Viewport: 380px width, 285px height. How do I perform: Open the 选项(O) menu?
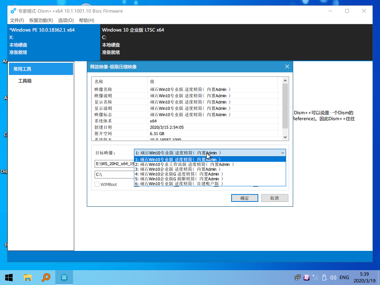[66, 20]
